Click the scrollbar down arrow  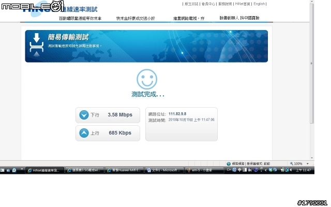312,158
